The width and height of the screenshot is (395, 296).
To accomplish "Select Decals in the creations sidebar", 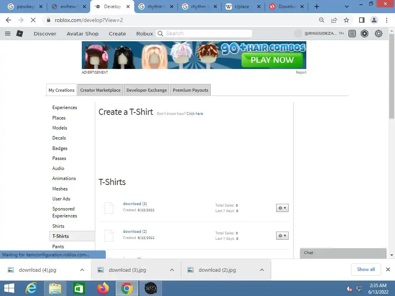I will click(59, 138).
